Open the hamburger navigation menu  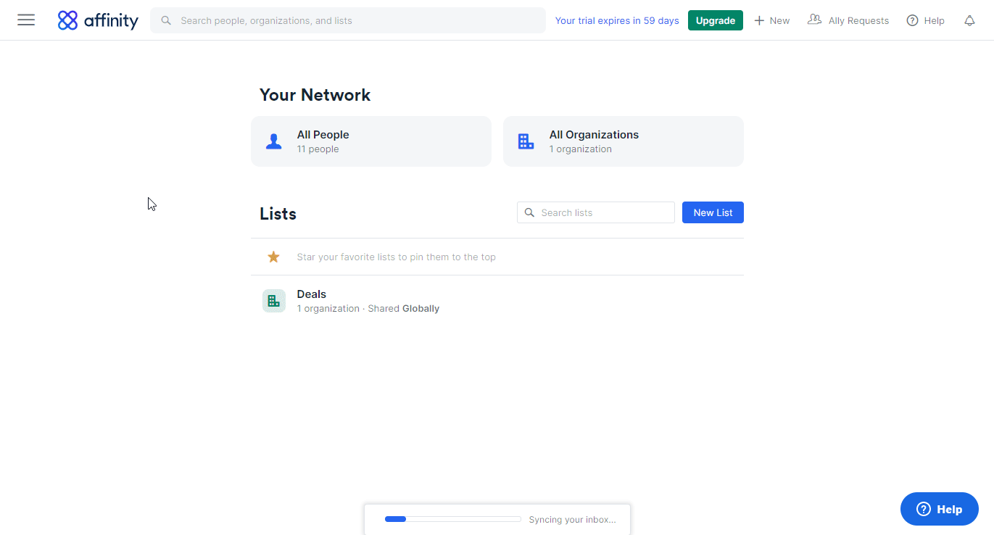[25, 20]
